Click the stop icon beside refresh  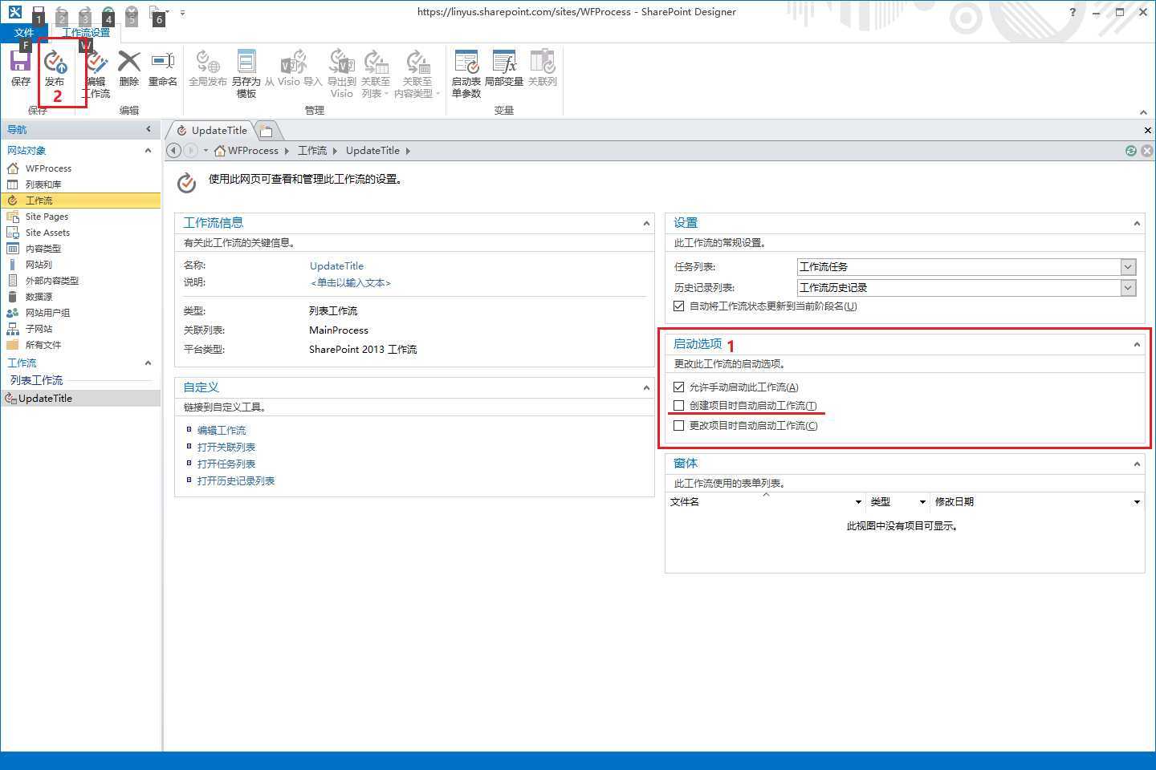click(1147, 151)
